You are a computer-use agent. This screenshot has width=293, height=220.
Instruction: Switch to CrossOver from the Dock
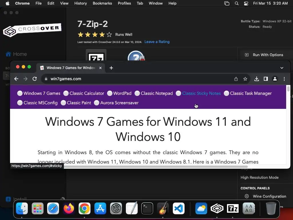pyautogui.click(x=217, y=209)
